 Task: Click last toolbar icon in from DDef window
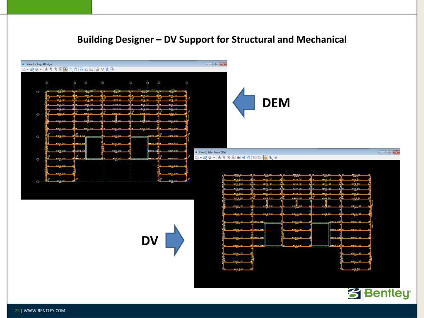tap(275, 157)
